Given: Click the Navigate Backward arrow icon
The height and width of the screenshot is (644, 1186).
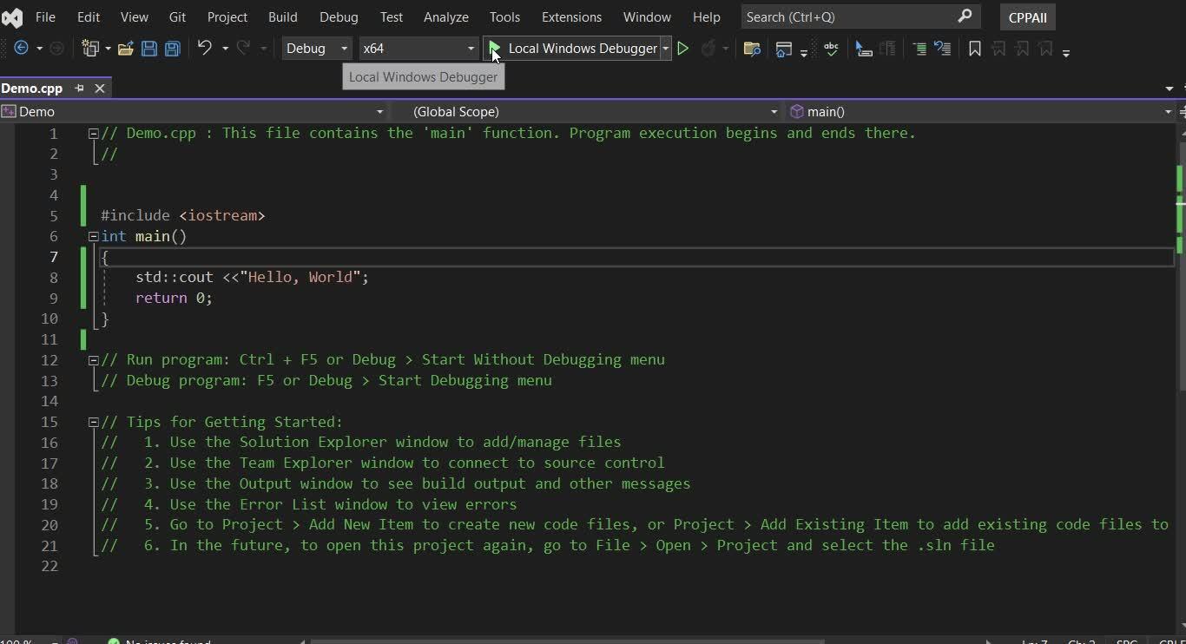Looking at the screenshot, I should click(x=22, y=49).
